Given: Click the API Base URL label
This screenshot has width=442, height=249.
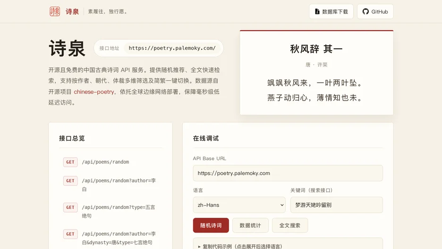Looking at the screenshot, I should tap(210, 158).
